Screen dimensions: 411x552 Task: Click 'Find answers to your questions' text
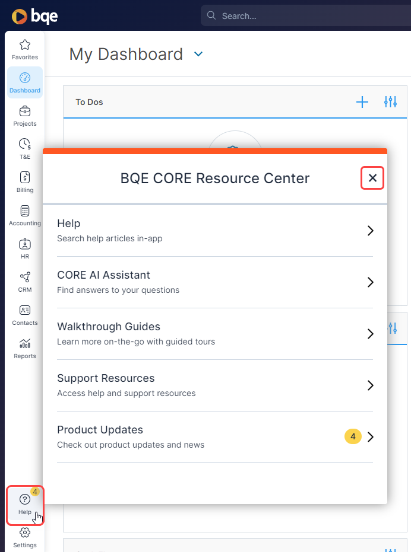point(118,290)
